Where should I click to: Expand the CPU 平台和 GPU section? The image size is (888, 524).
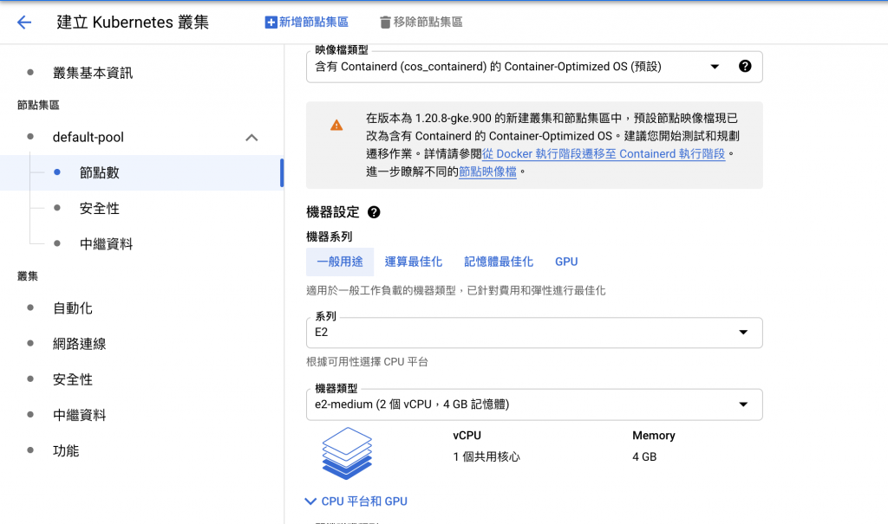(356, 501)
